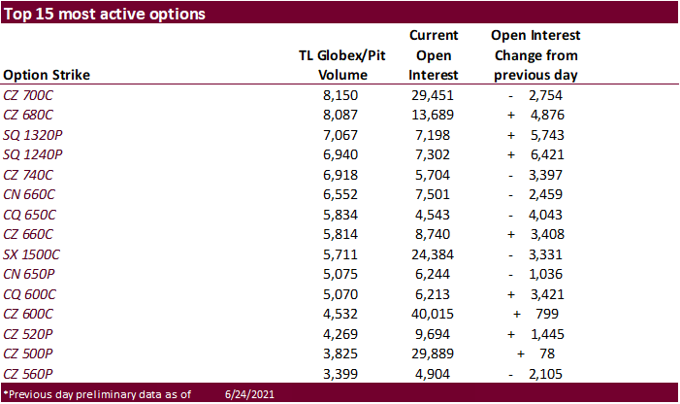Click the CZ 500P option cell
The width and height of the screenshot is (680, 404).
[30, 353]
